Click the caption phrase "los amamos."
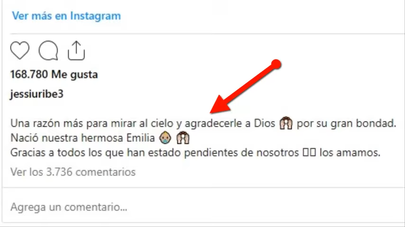The image size is (405, 227). (350, 153)
